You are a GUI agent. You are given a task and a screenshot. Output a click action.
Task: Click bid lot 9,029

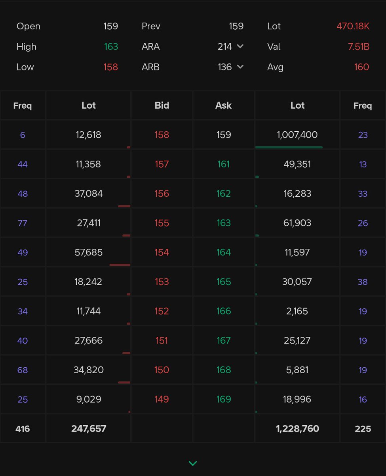89,399
